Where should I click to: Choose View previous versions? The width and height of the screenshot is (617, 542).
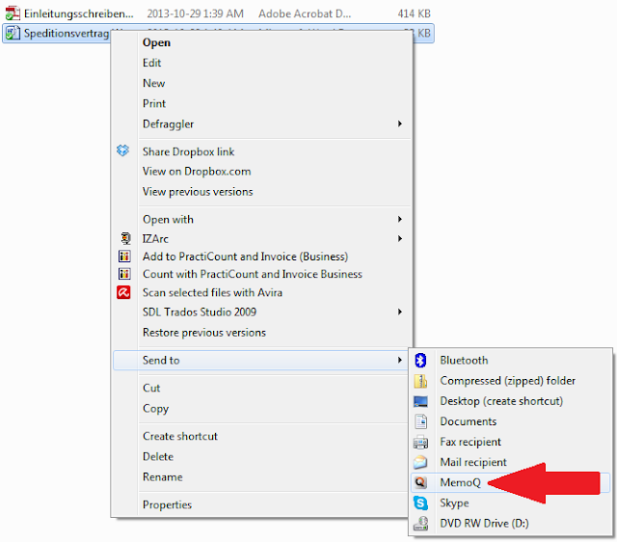tap(198, 192)
